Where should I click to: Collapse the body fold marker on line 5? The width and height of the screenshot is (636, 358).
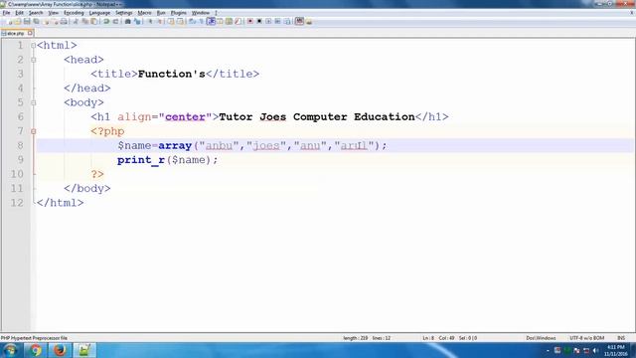33,102
